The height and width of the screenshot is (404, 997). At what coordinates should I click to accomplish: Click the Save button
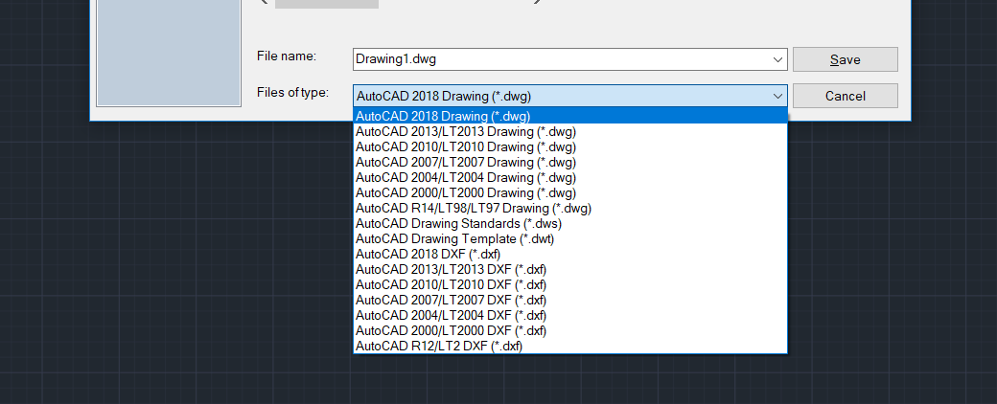(845, 59)
